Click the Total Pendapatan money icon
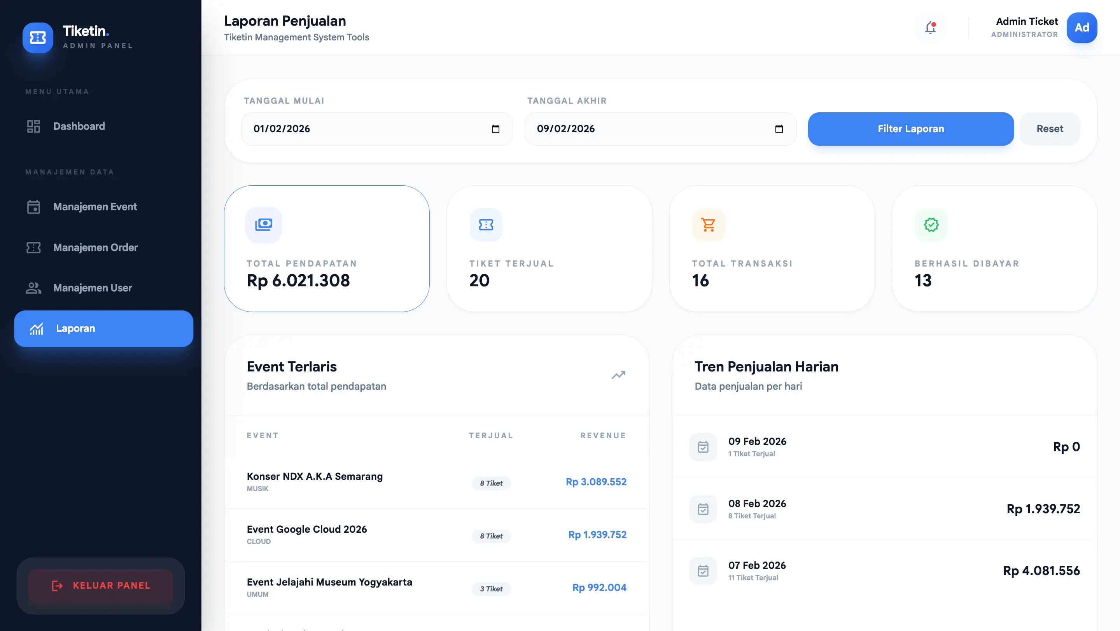This screenshot has height=631, width=1120. (264, 225)
